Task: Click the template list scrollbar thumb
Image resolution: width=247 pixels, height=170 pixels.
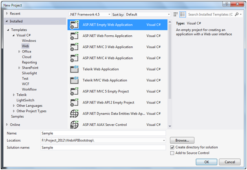Action: [x=170, y=62]
